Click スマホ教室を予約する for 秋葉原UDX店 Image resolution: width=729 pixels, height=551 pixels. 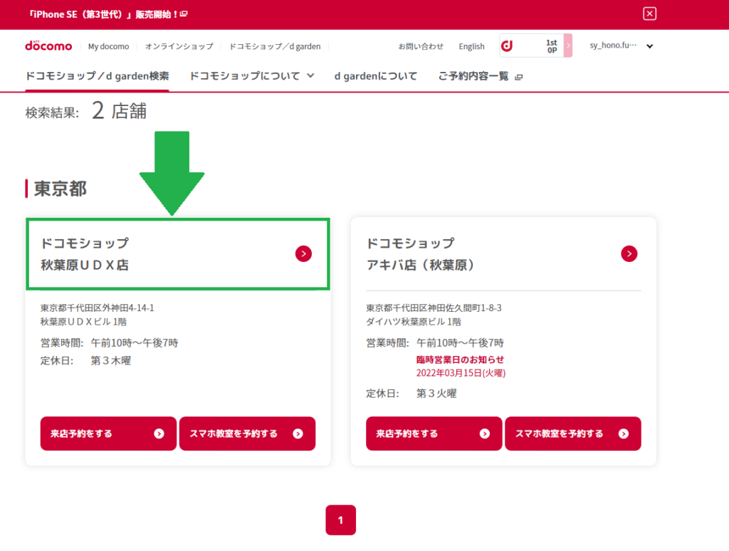(x=247, y=434)
